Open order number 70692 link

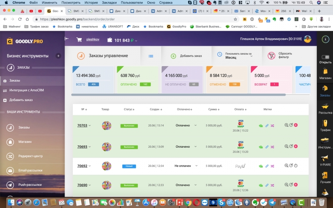pos(82,166)
